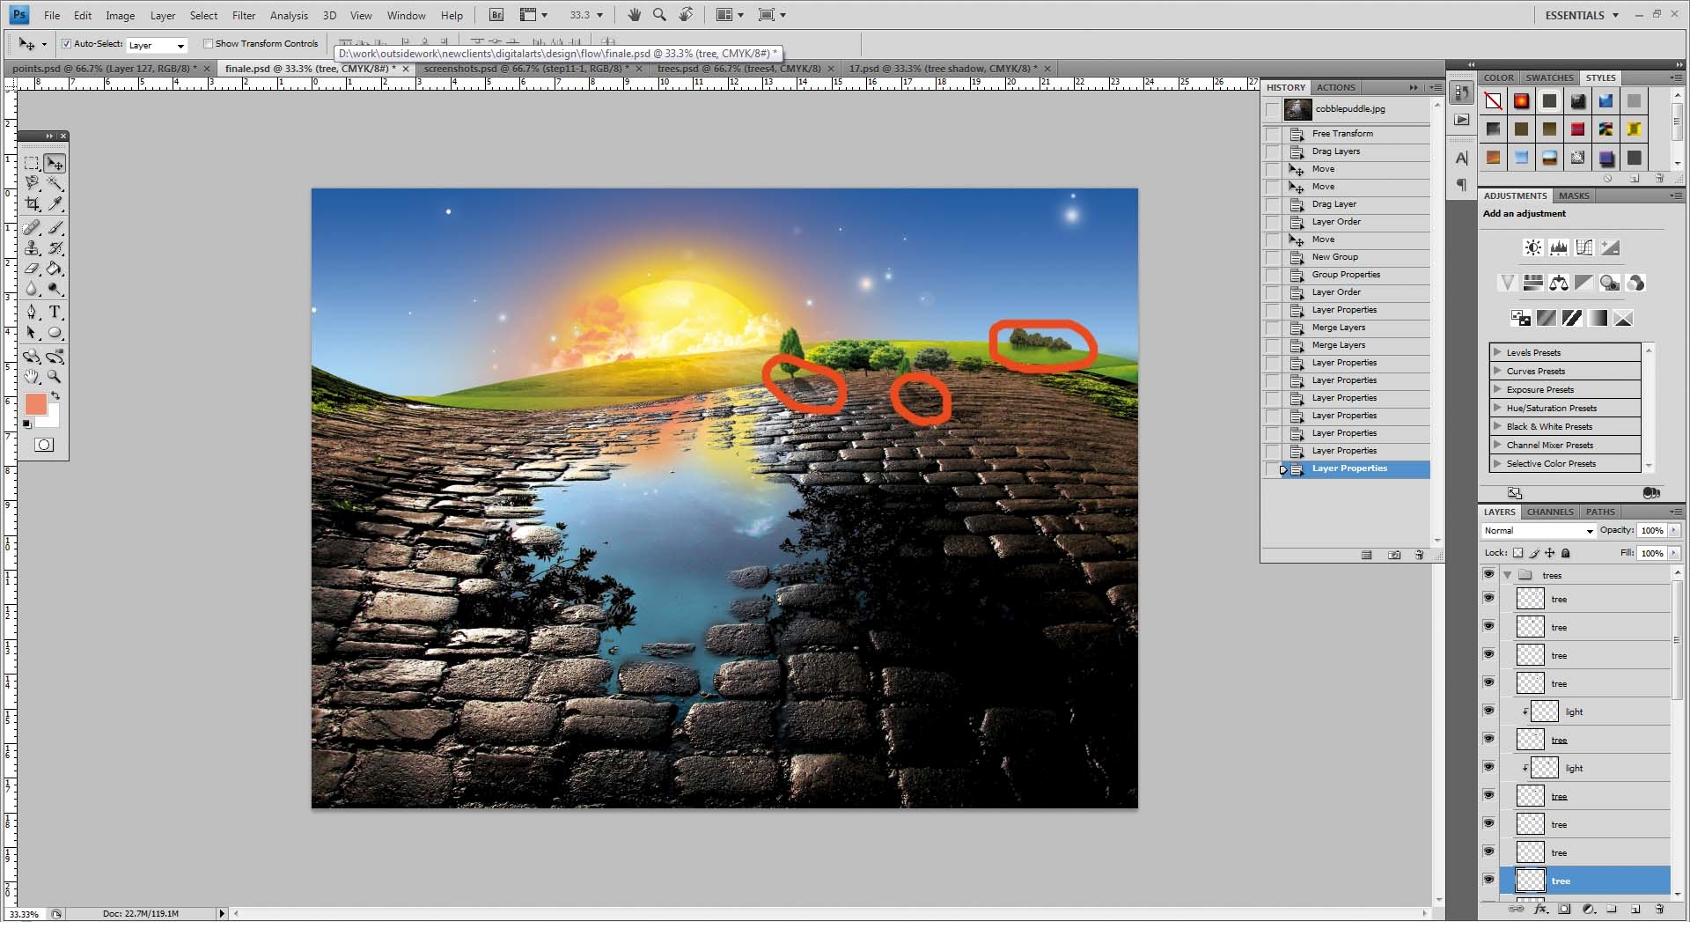Launch Bridge from the application bar
This screenshot has width=1690, height=951.
coord(496,15)
